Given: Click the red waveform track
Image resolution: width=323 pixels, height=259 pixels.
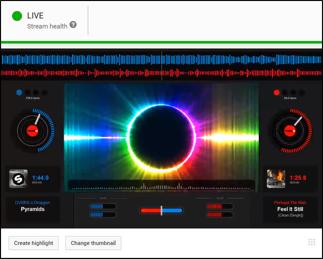Looking at the screenshot, I should coord(161,73).
